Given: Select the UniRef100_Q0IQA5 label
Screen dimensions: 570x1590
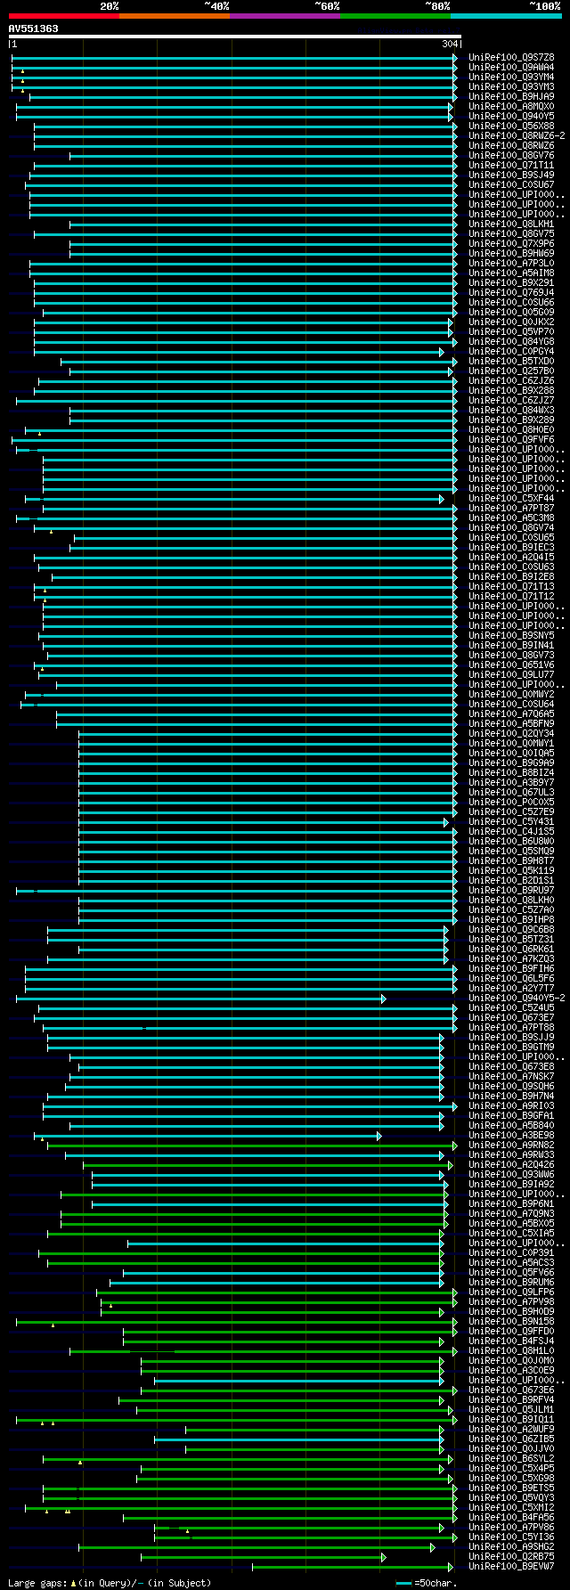Looking at the screenshot, I should click(x=511, y=753).
